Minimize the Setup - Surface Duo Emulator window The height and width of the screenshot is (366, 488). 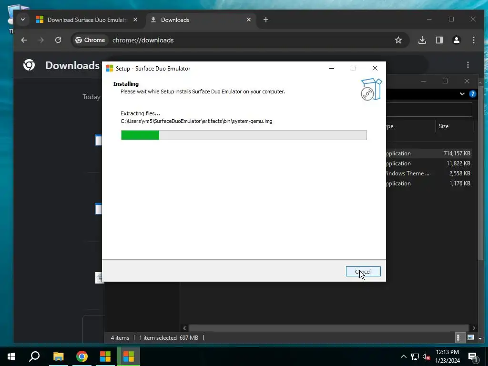point(332,68)
